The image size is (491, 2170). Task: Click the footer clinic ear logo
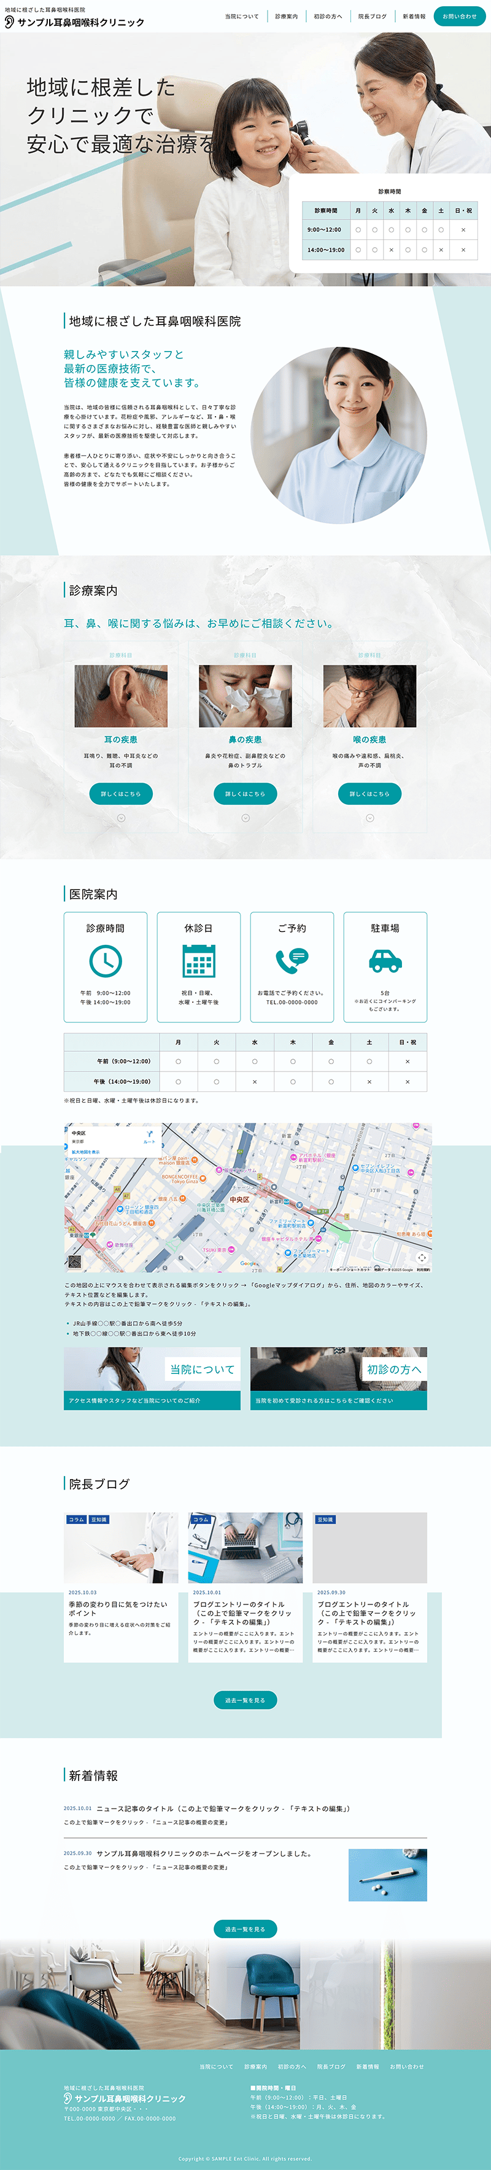click(x=68, y=2097)
